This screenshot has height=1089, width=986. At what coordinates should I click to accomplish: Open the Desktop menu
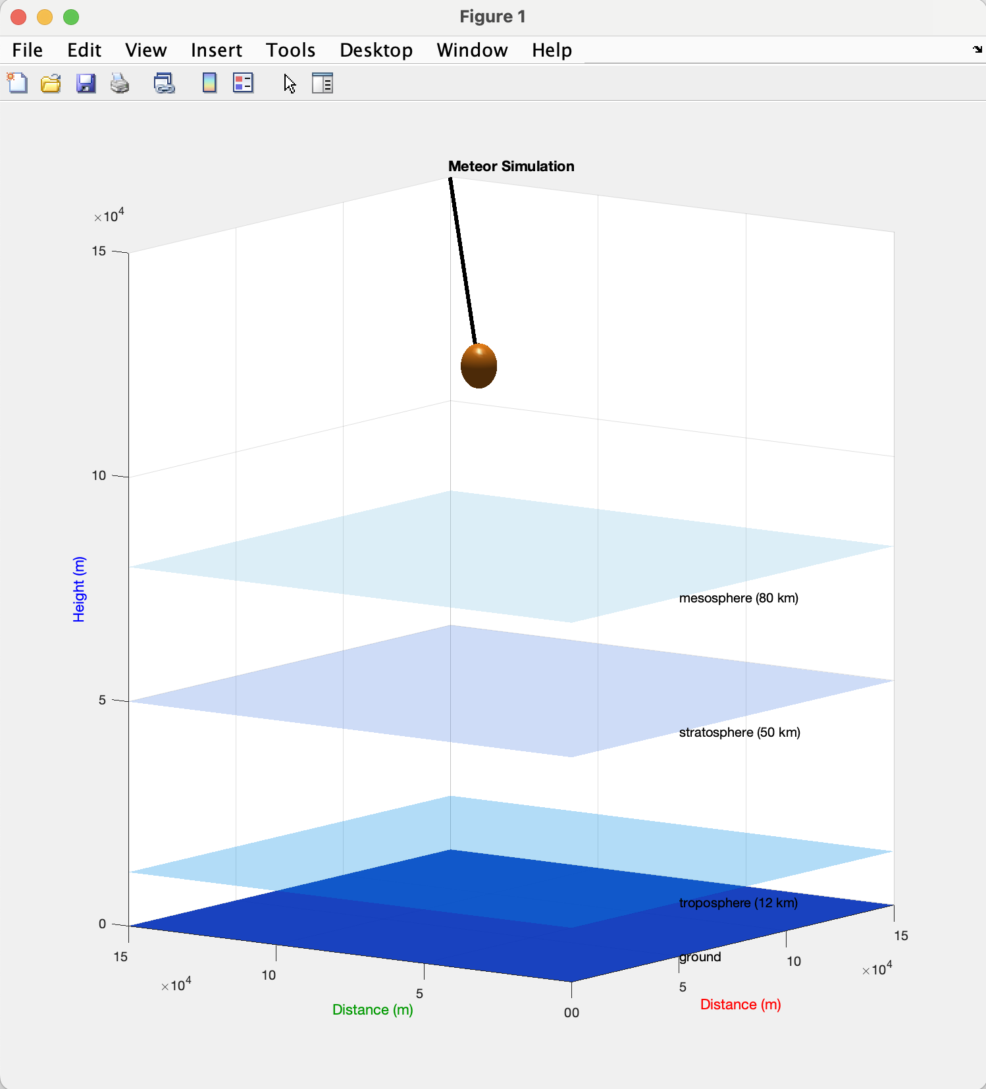tap(376, 50)
